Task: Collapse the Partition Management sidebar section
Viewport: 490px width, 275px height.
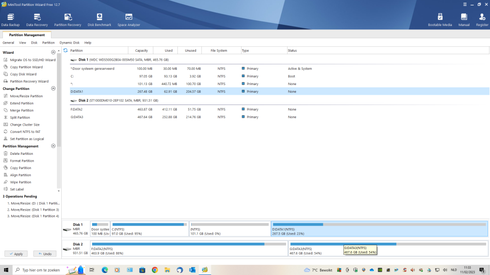Action: click(x=53, y=146)
